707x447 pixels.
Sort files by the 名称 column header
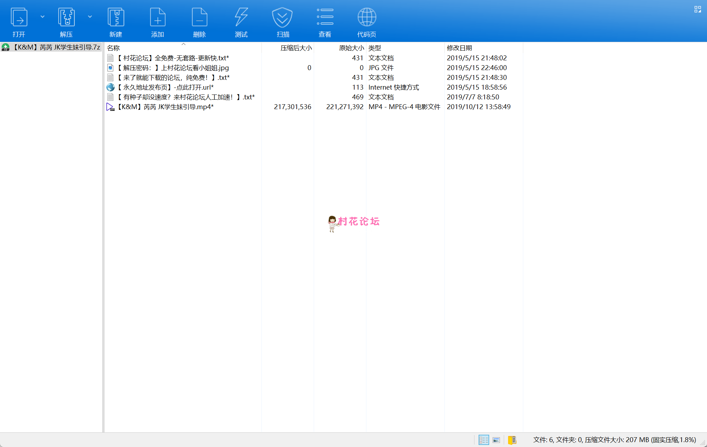click(x=113, y=48)
